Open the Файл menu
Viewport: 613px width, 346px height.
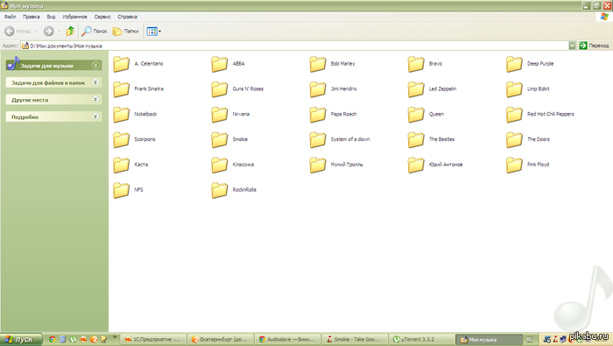[11, 17]
